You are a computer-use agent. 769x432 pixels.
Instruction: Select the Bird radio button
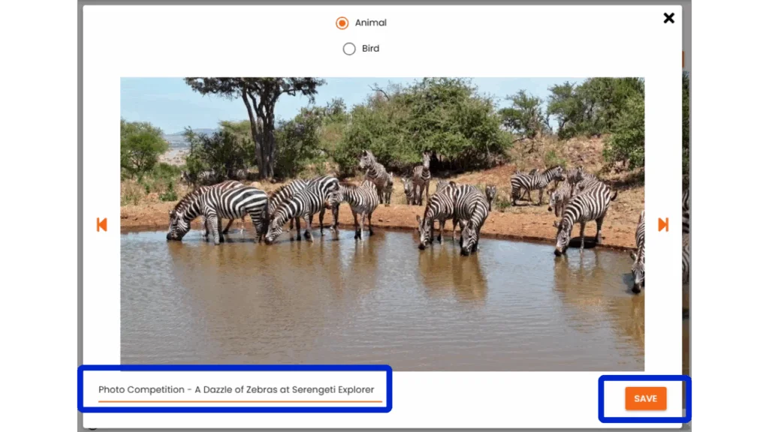click(349, 49)
